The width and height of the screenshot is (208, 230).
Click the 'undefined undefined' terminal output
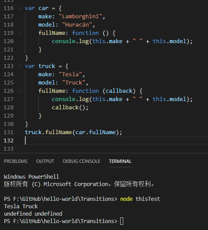click(x=33, y=214)
